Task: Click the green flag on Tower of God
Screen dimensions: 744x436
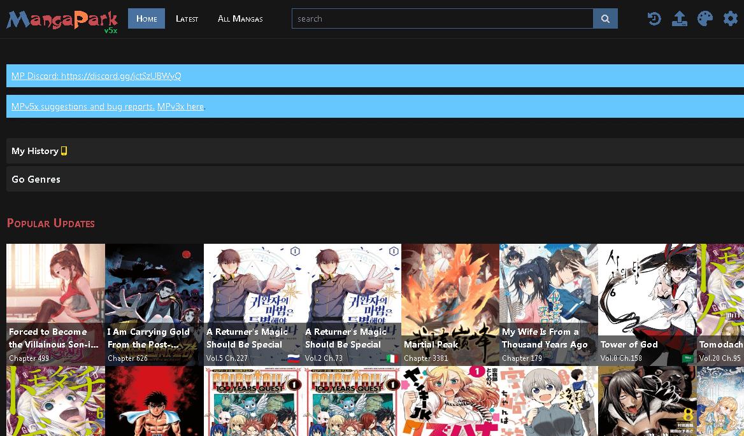Action: tap(689, 358)
